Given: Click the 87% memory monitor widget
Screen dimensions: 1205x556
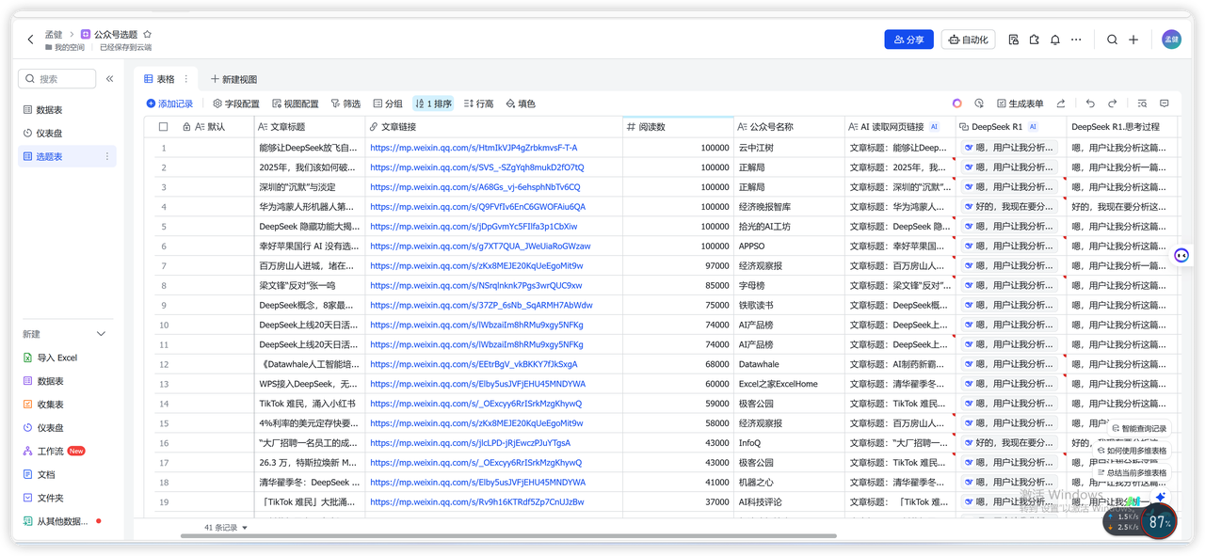Looking at the screenshot, I should point(1160,521).
